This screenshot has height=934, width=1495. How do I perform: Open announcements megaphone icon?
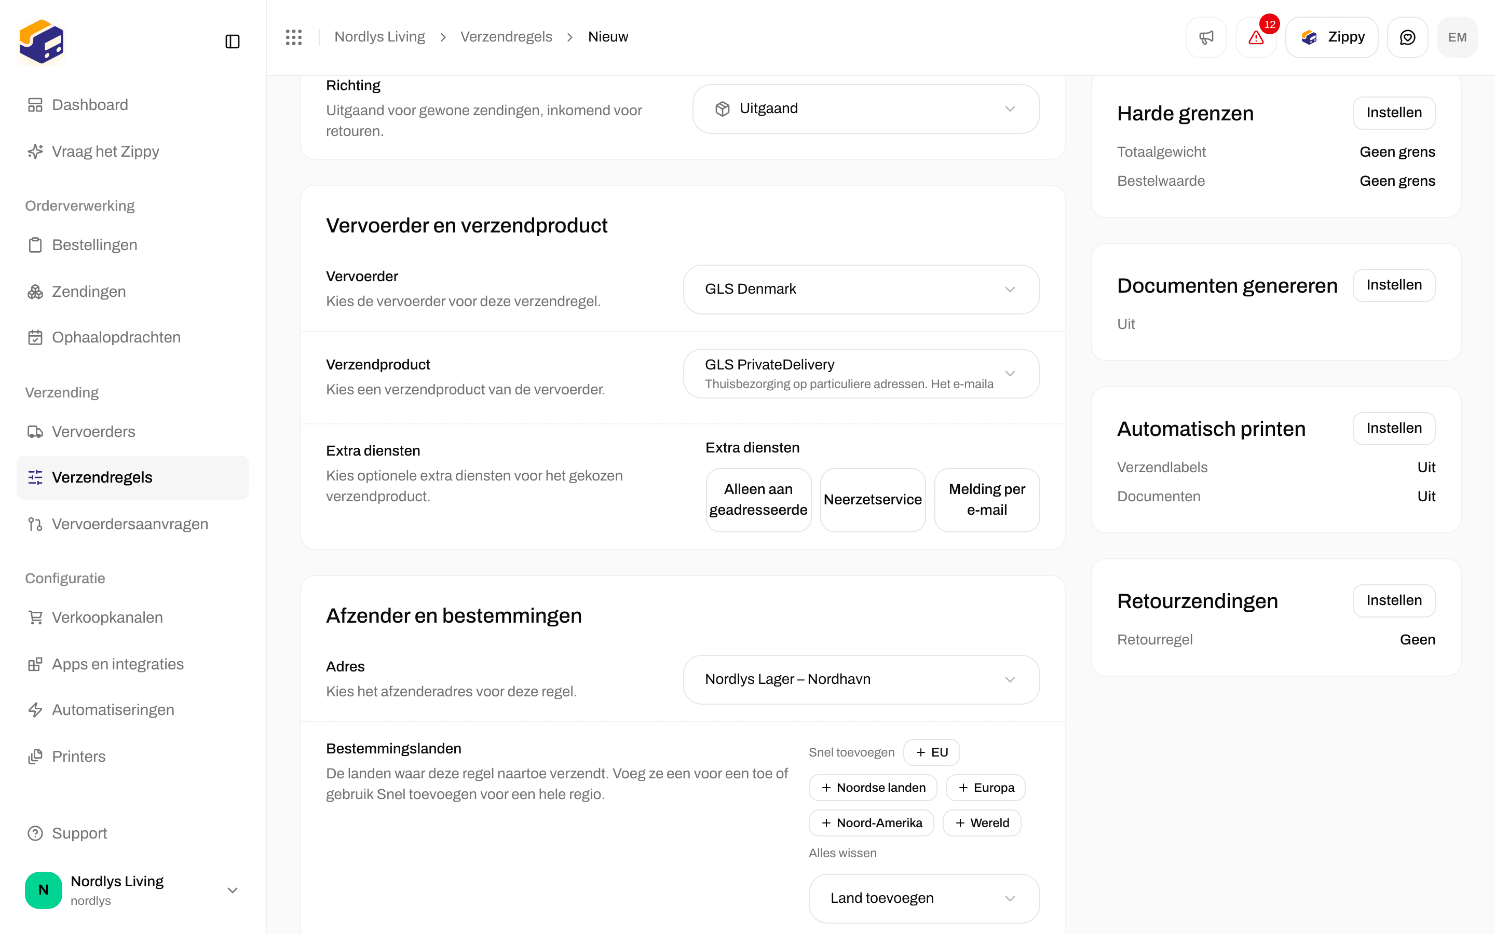[x=1206, y=37]
